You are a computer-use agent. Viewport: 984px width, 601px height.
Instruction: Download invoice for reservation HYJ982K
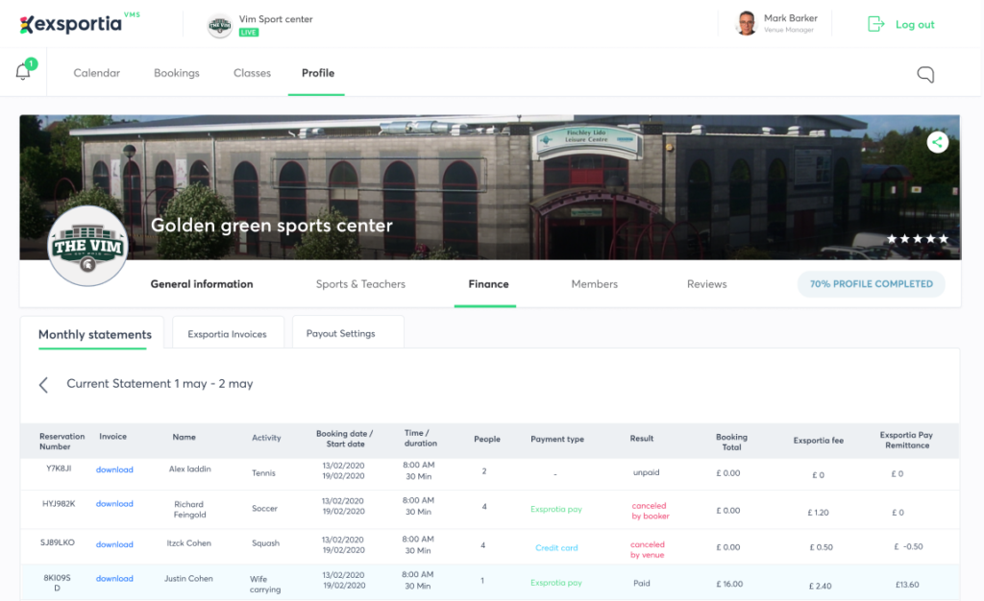point(114,503)
